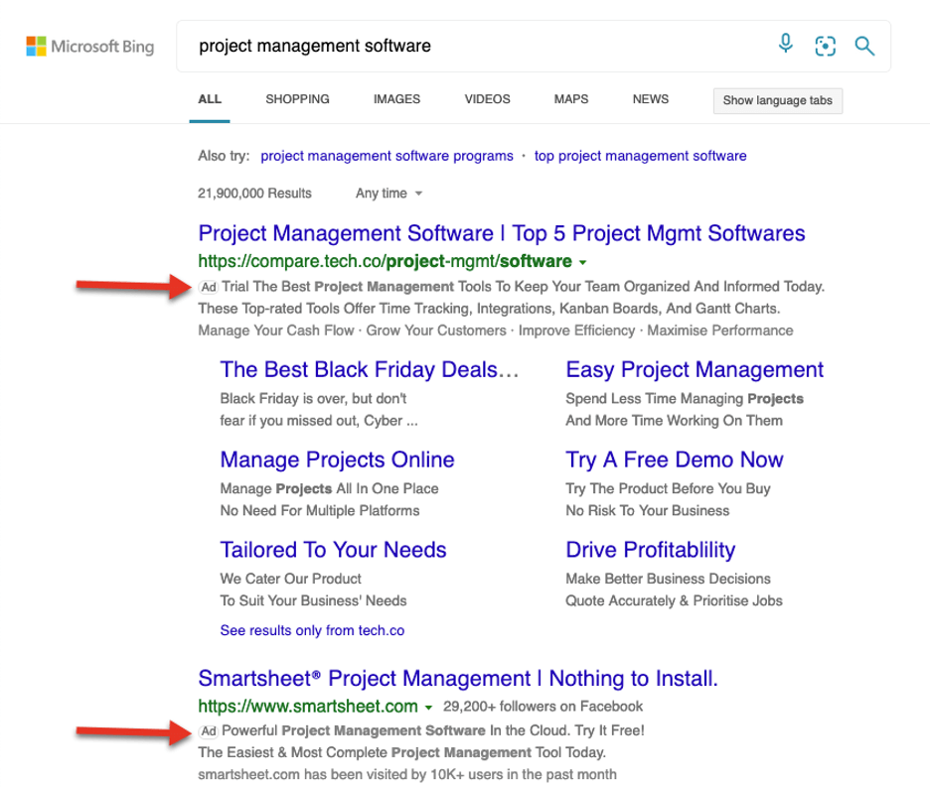The height and width of the screenshot is (788, 930).
Task: Open 'The Best Black Friday Deals' sitelink
Action: [x=369, y=370]
